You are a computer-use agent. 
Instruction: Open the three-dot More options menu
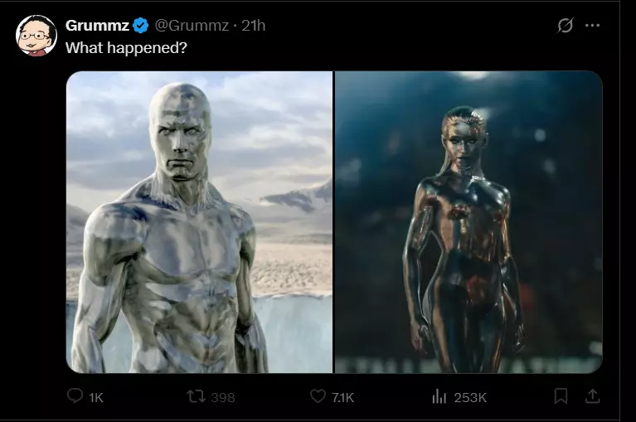[x=592, y=26]
